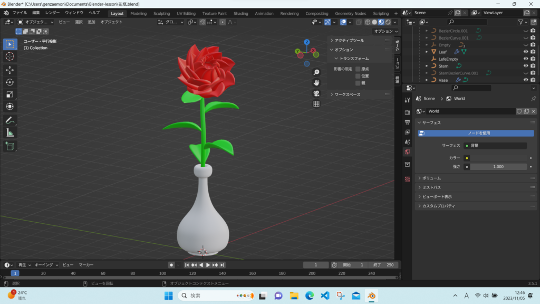
Task: Enable affect only parents checkbox 親
Action: click(x=358, y=83)
